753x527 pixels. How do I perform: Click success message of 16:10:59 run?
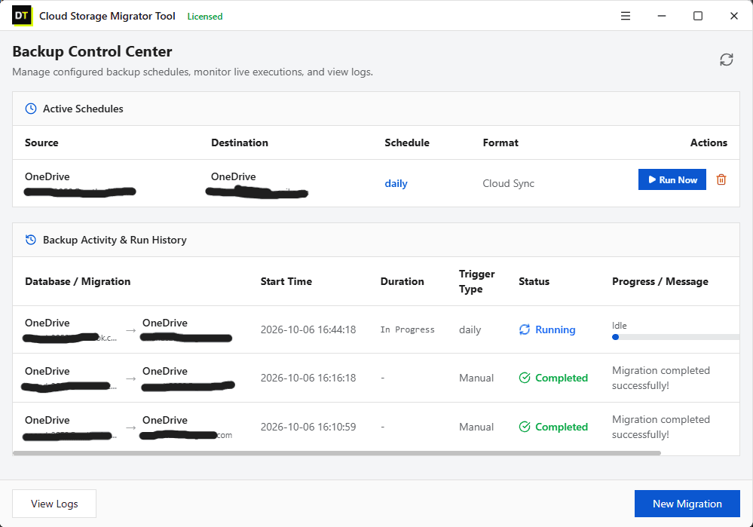pyautogui.click(x=661, y=427)
